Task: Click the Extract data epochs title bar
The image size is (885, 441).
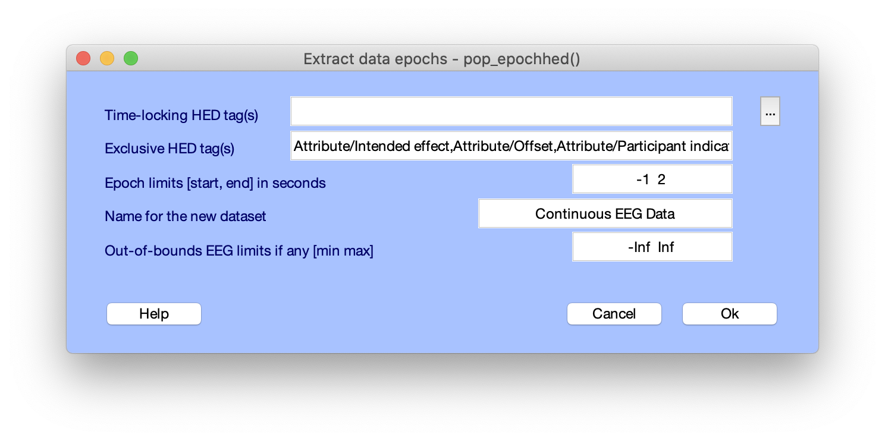Action: [x=442, y=58]
